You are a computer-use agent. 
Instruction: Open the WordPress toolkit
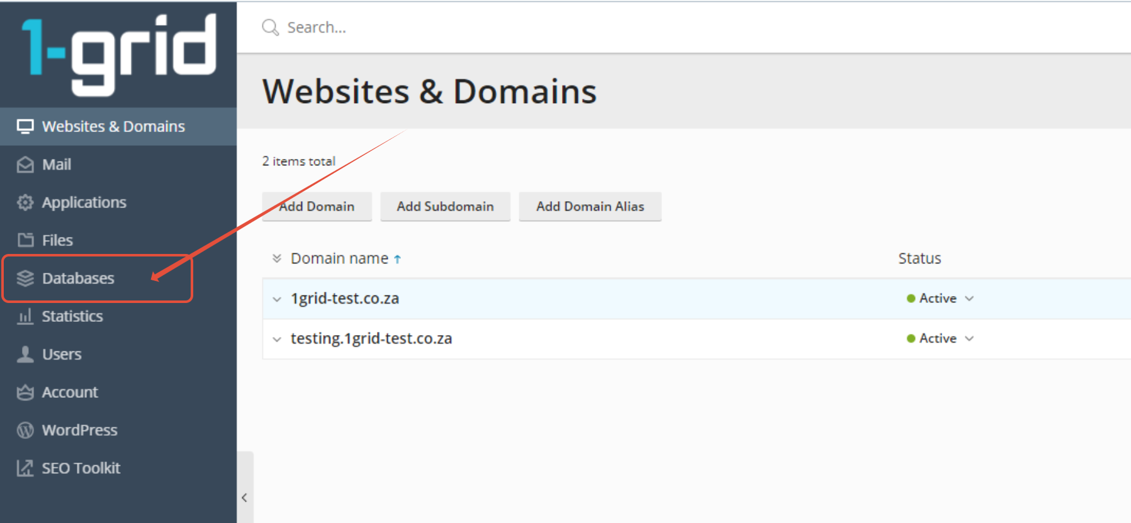pyautogui.click(x=118, y=430)
